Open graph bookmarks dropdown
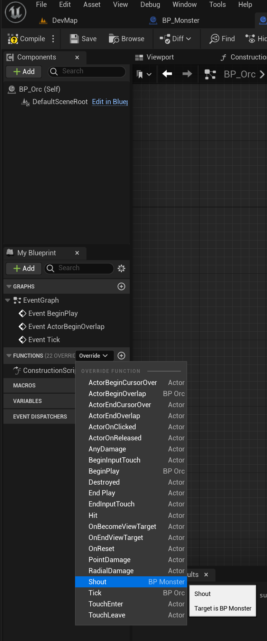This screenshot has width=267, height=641. [144, 74]
